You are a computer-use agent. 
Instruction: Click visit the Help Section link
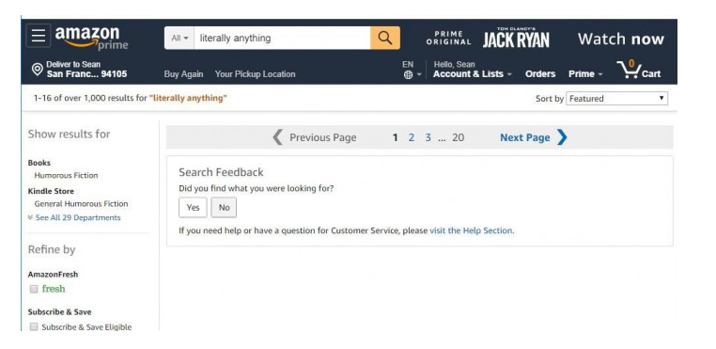471,230
